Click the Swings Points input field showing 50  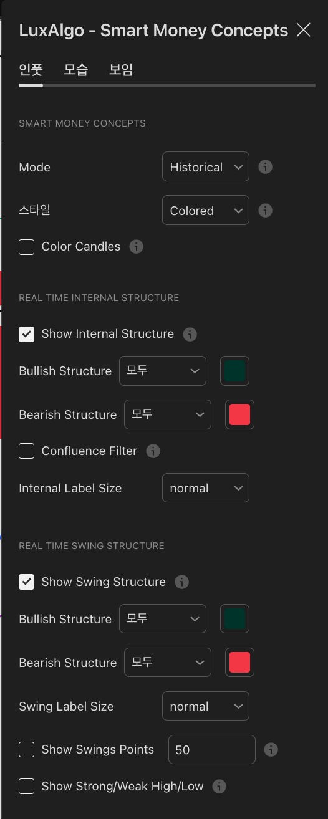click(x=212, y=750)
